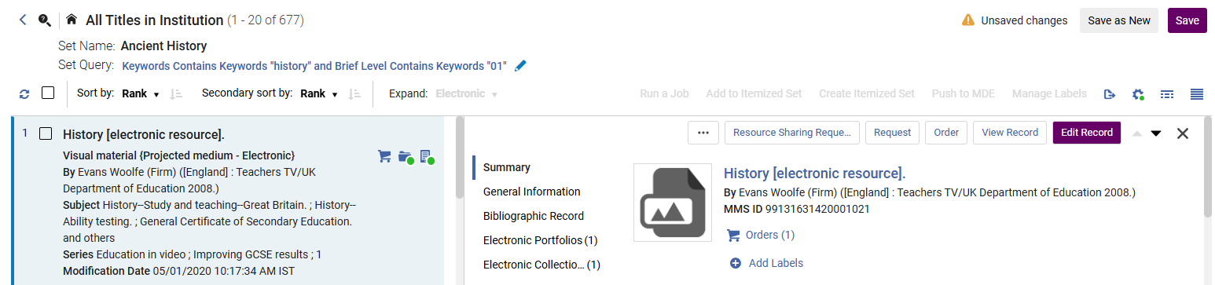
Task: Click the Edit Record button
Action: pos(1087,133)
